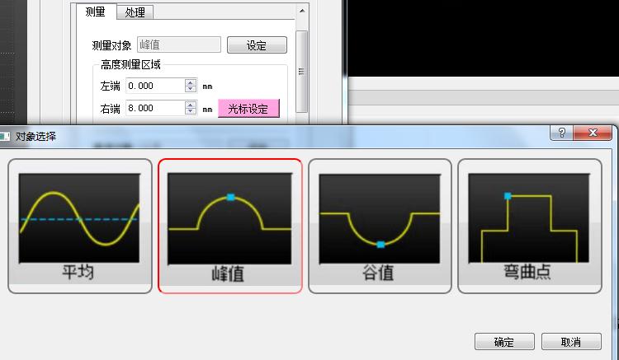Viewport: 619px width, 360px height.
Task: Select the 弯曲点 (bend point) measurement object
Action: click(x=529, y=226)
